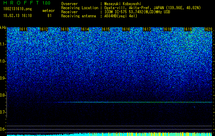The height and width of the screenshot is (136, 215).
Task: Click the 1616 time marker
Action: tap(126, 29)
